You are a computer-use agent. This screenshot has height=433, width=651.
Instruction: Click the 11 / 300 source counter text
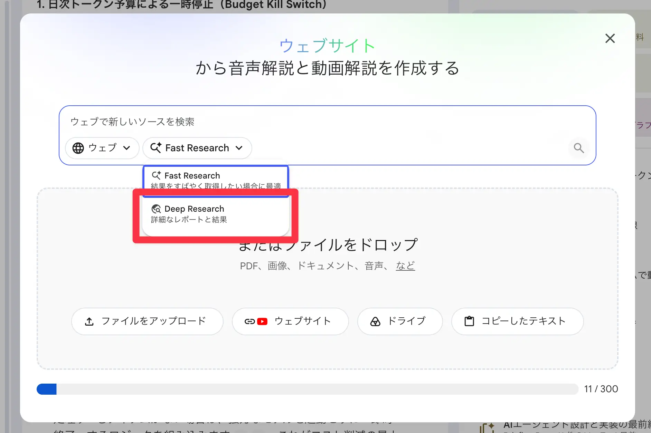601,389
